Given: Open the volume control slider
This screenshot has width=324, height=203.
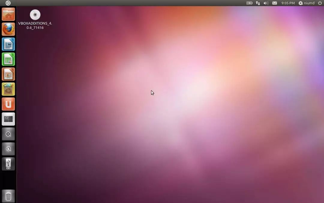Looking at the screenshot, I should point(265,3).
